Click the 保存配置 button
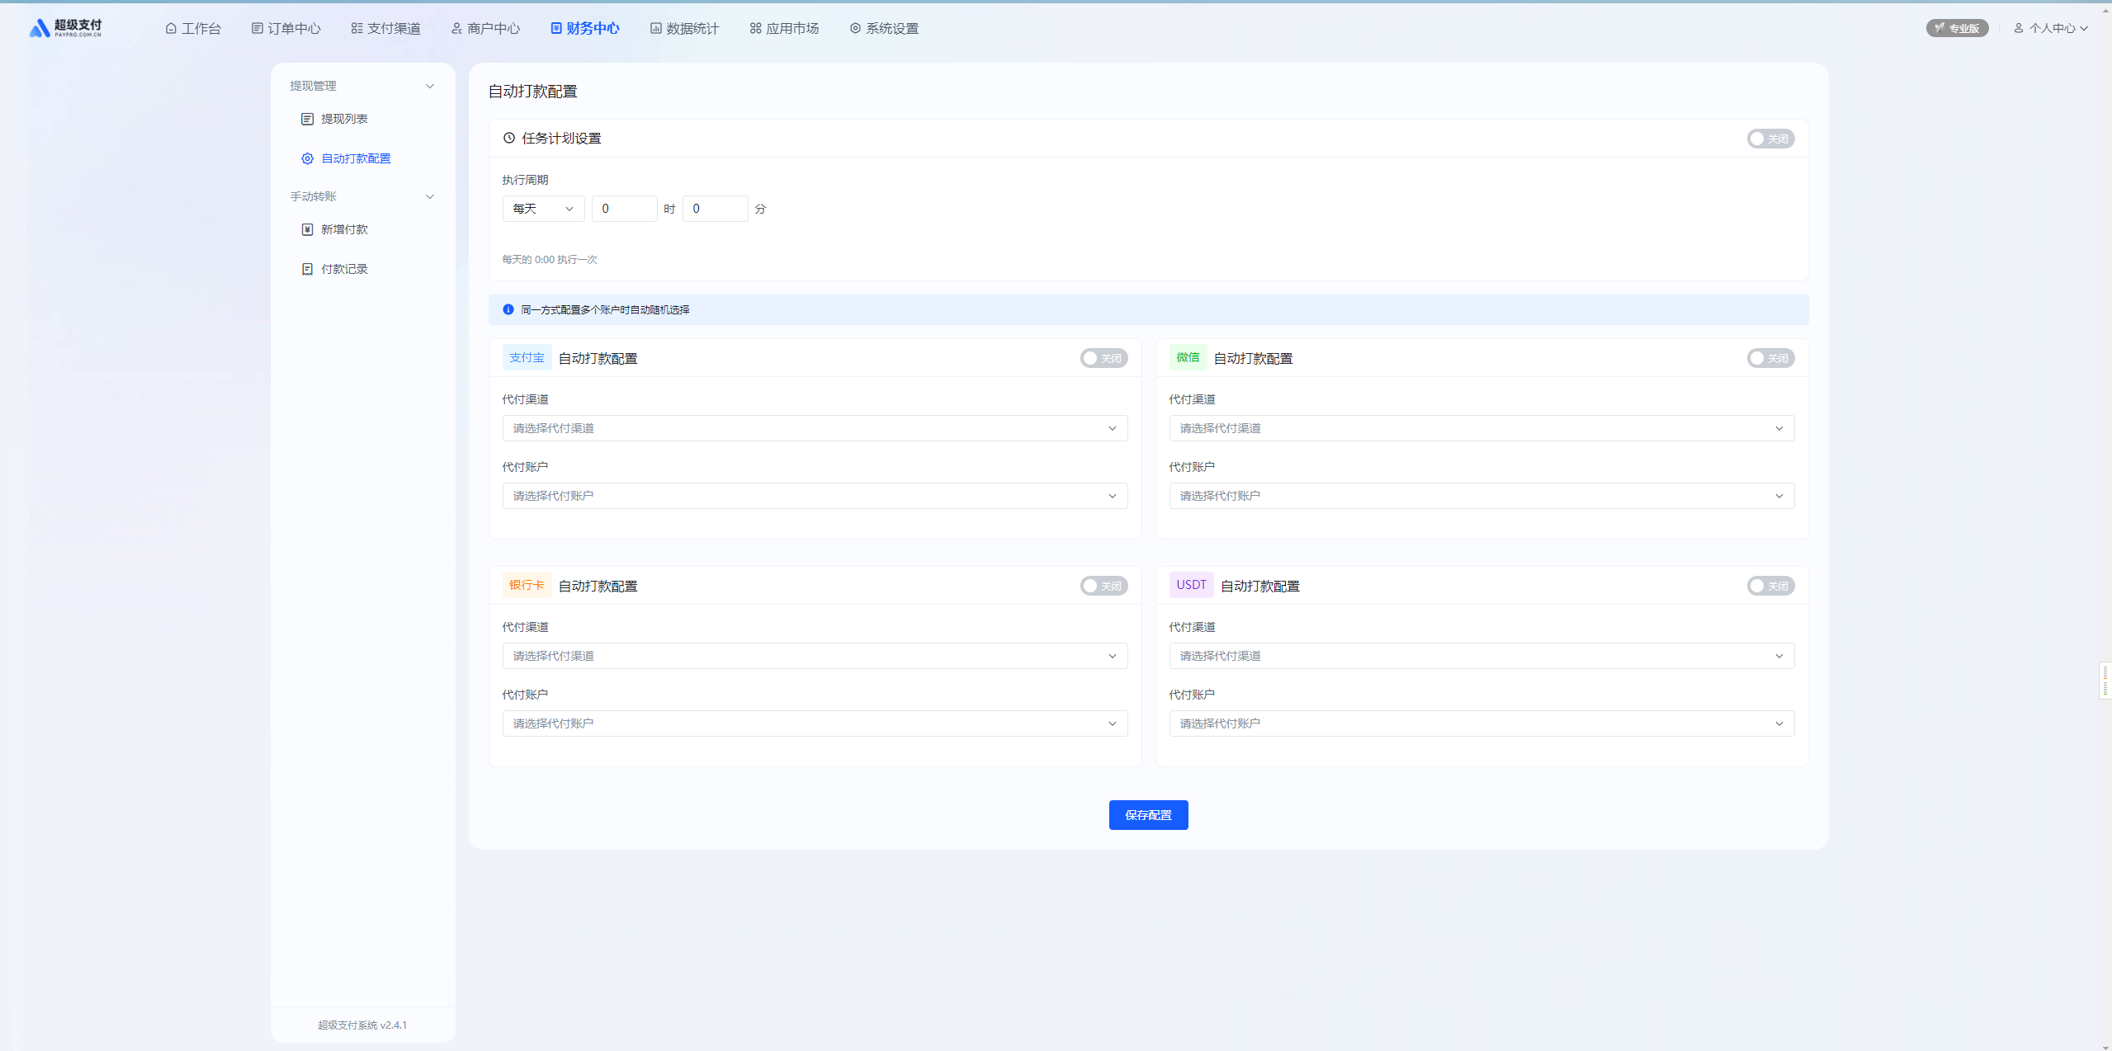The height and width of the screenshot is (1051, 2112). tap(1147, 815)
